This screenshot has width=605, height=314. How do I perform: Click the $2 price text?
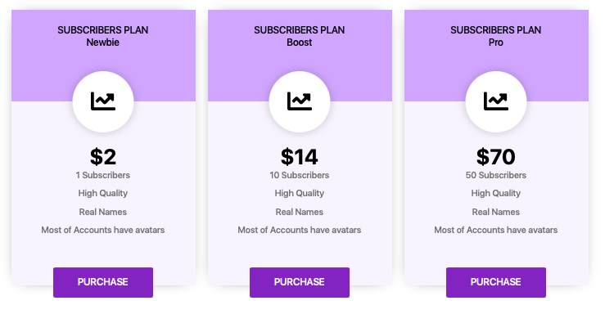point(103,157)
